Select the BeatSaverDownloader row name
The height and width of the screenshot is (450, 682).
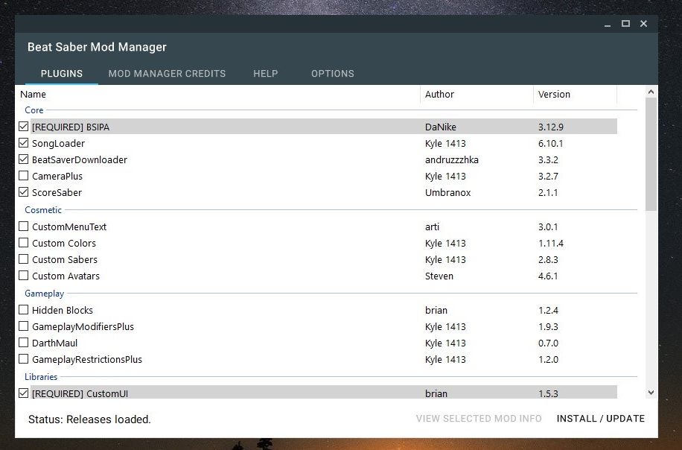point(80,159)
